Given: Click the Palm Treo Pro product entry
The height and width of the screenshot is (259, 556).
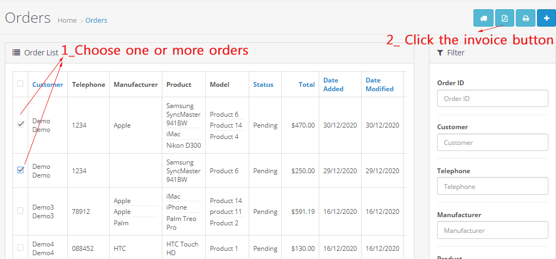Looking at the screenshot, I should (181, 223).
